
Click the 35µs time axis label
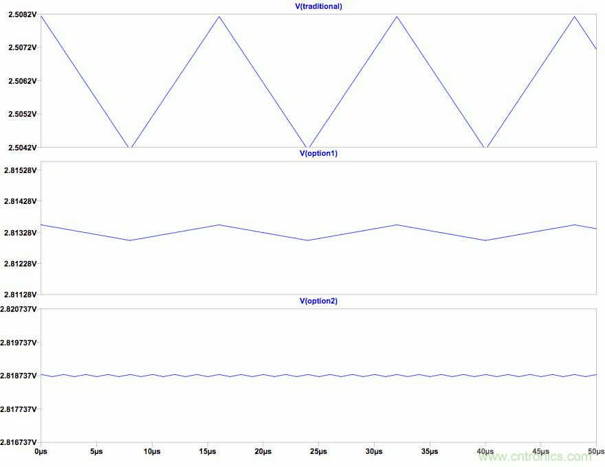pos(430,452)
